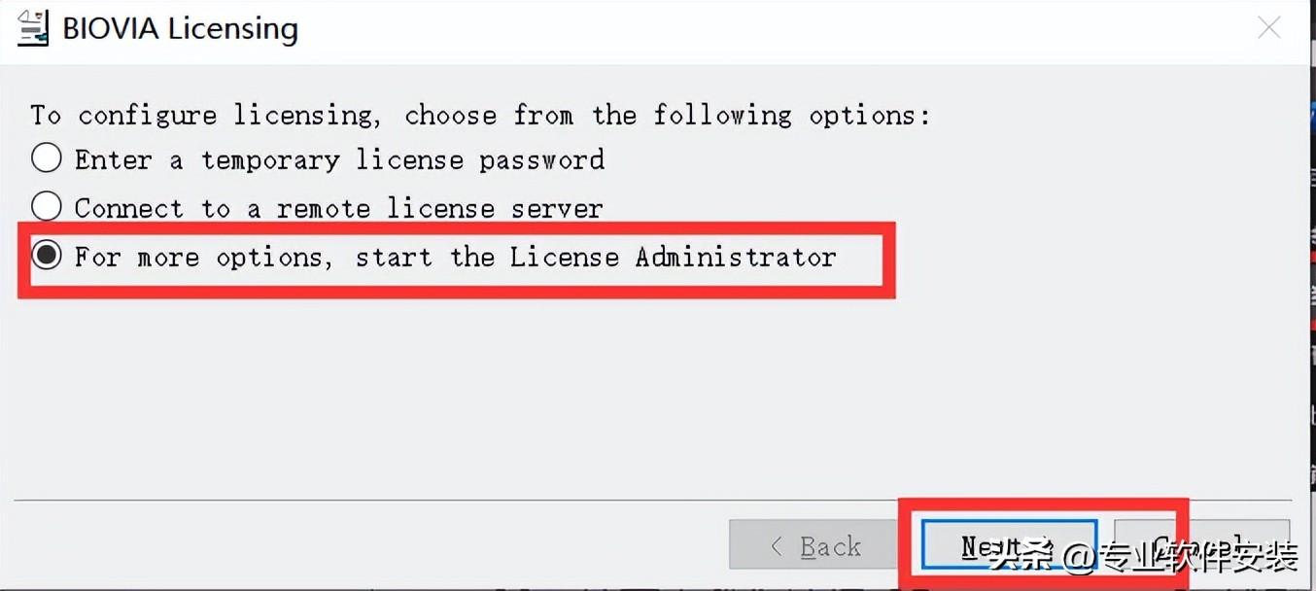
Task: Go to the previous step with Back
Action: pyautogui.click(x=814, y=546)
